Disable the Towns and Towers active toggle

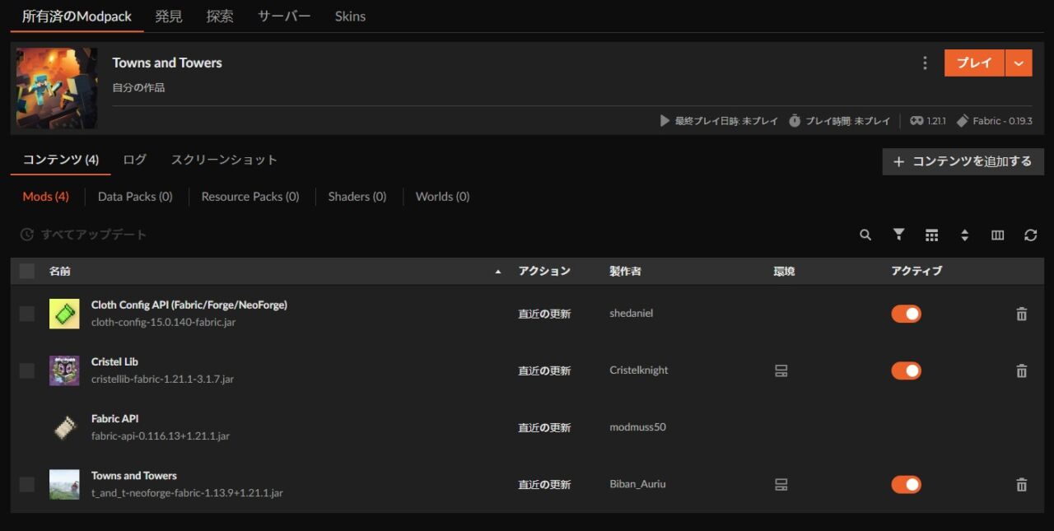coord(906,484)
